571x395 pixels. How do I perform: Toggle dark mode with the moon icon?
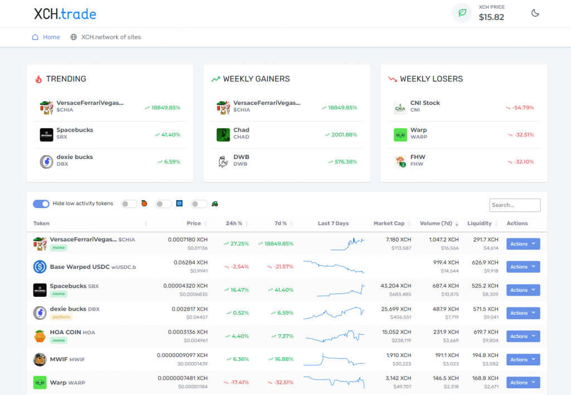click(535, 12)
